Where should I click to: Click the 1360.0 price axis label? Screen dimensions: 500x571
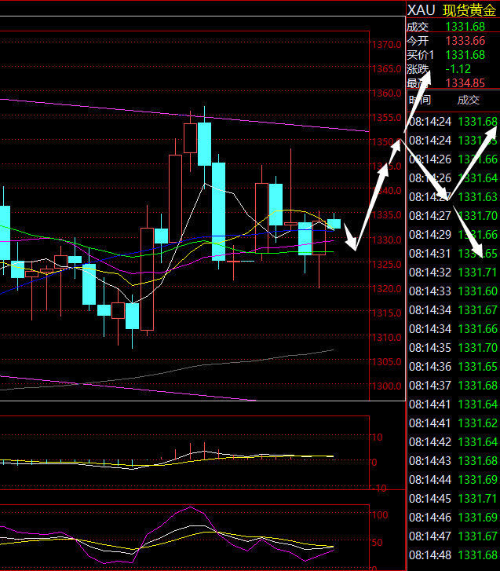(x=387, y=93)
